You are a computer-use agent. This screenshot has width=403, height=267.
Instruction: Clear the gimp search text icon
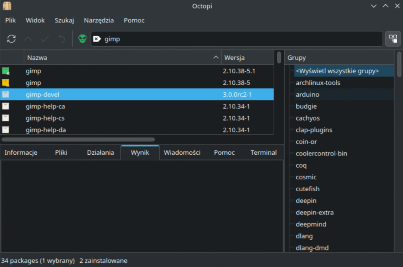point(97,39)
